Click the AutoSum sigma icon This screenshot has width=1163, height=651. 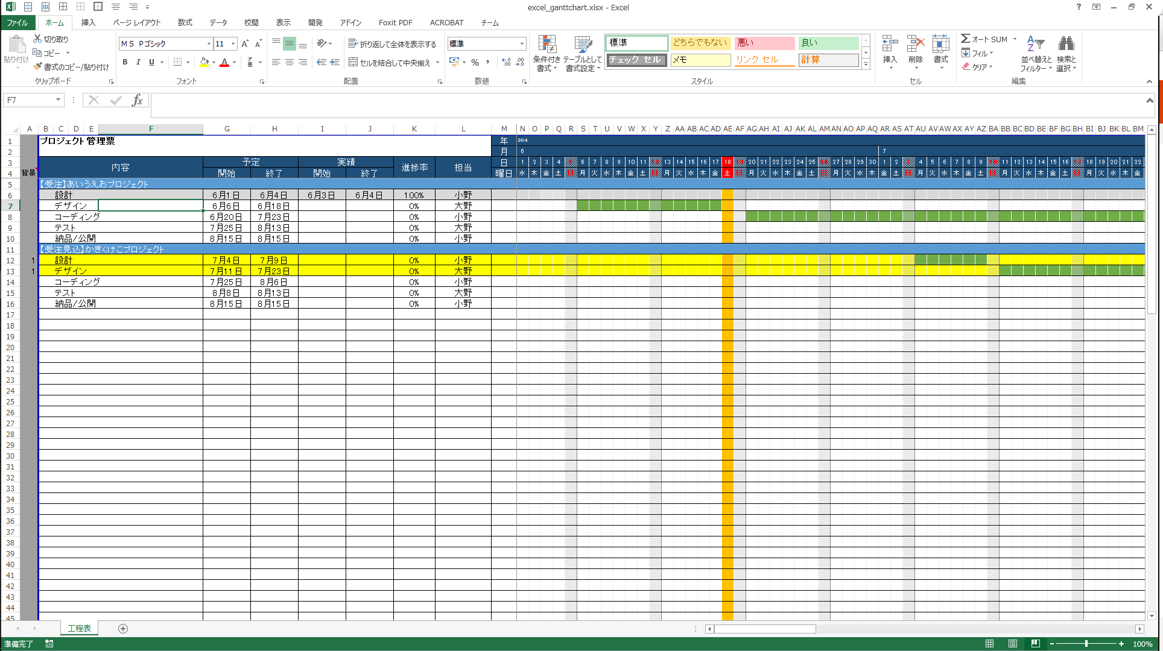tap(966, 39)
